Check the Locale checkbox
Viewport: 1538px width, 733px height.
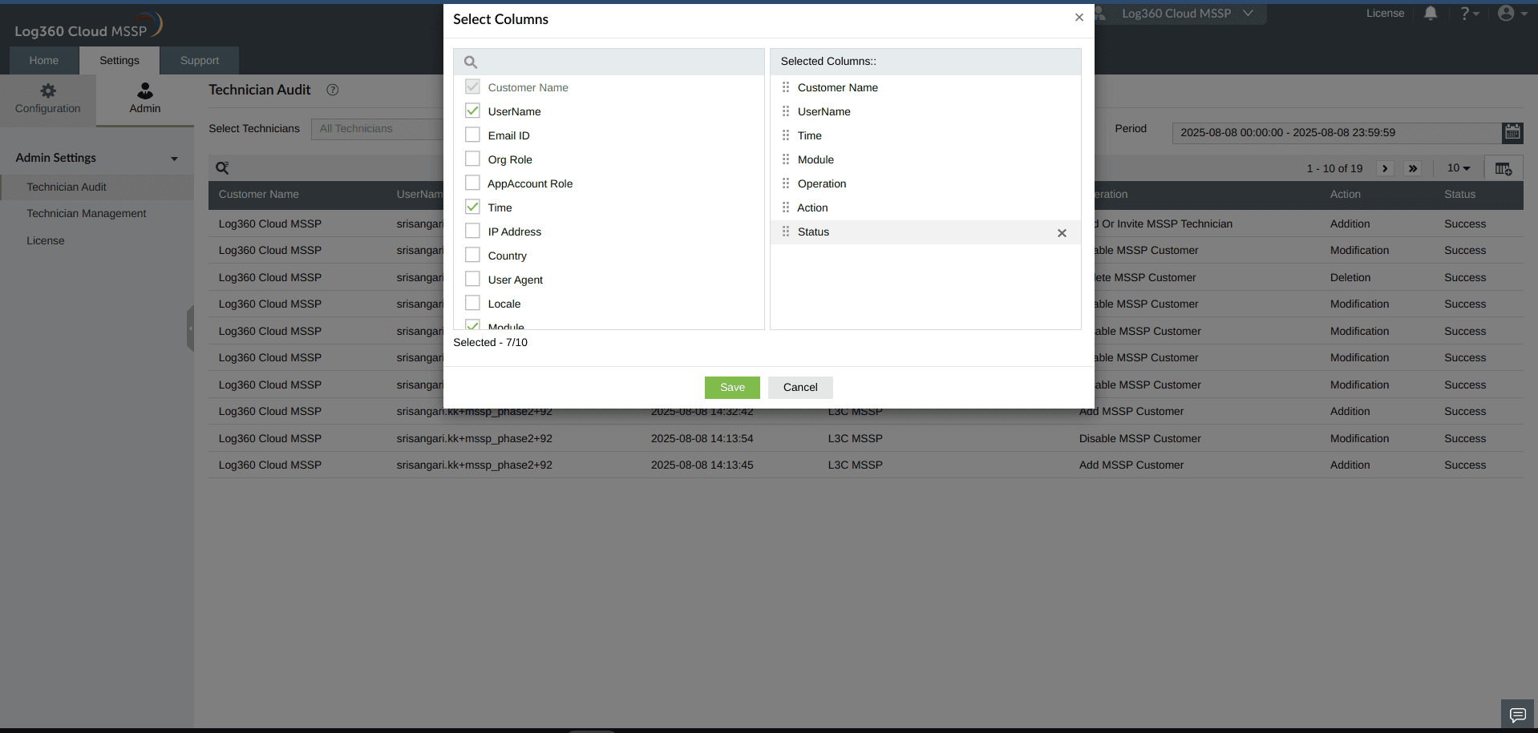tap(472, 303)
